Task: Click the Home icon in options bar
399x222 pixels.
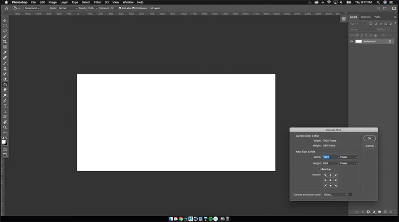Action: 6,8
